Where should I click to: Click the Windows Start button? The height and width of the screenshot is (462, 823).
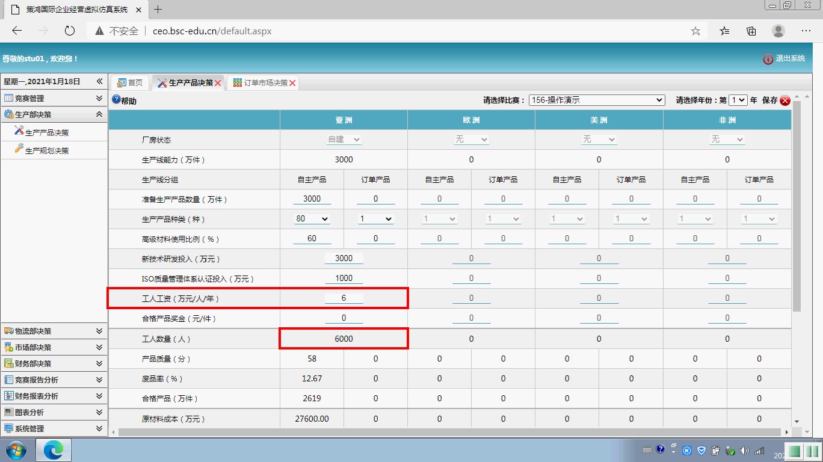[16, 450]
